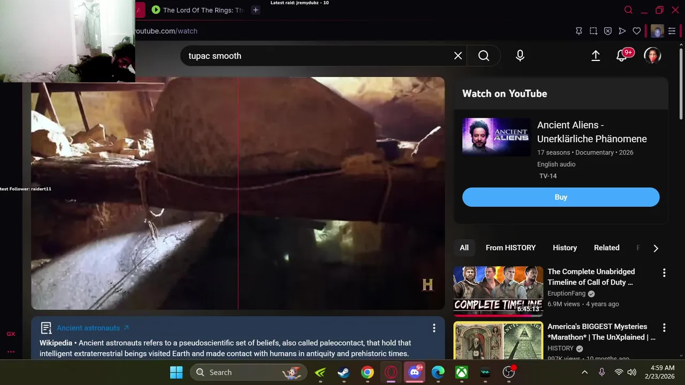Open Ancient astronauts Wikipedia link
This screenshot has height=385, width=685.
pyautogui.click(x=93, y=328)
